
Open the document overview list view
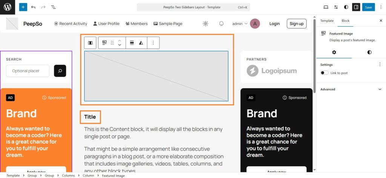pyautogui.click(x=53, y=7)
